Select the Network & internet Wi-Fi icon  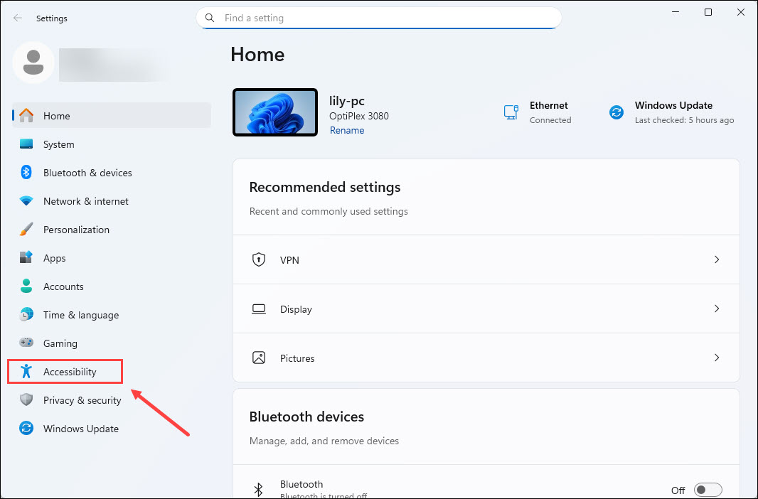coord(26,201)
